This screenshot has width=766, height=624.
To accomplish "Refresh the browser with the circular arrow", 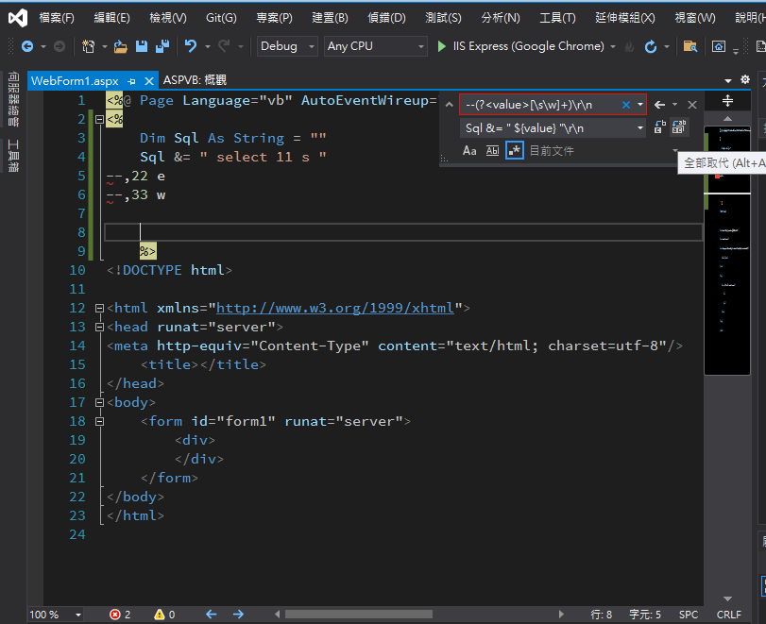I will coord(650,46).
